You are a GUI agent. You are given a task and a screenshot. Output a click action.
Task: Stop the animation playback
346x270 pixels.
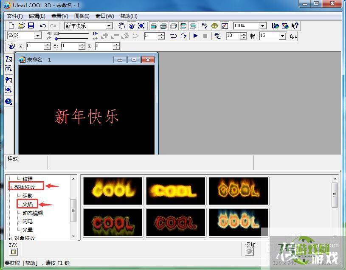(x=205, y=36)
